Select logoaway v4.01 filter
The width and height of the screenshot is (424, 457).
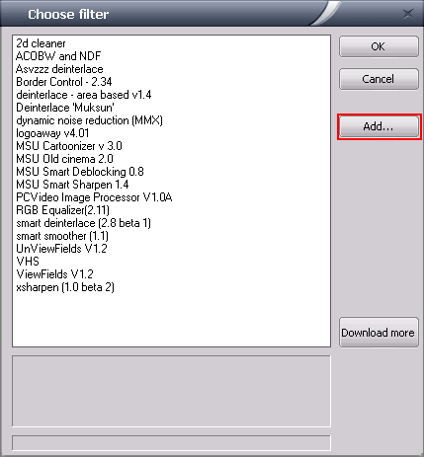pyautogui.click(x=52, y=133)
